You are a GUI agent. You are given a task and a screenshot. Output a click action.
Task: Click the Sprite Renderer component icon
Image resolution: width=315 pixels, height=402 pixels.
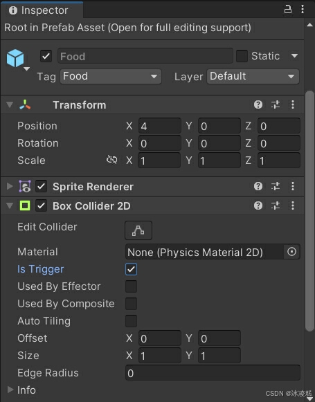25,186
